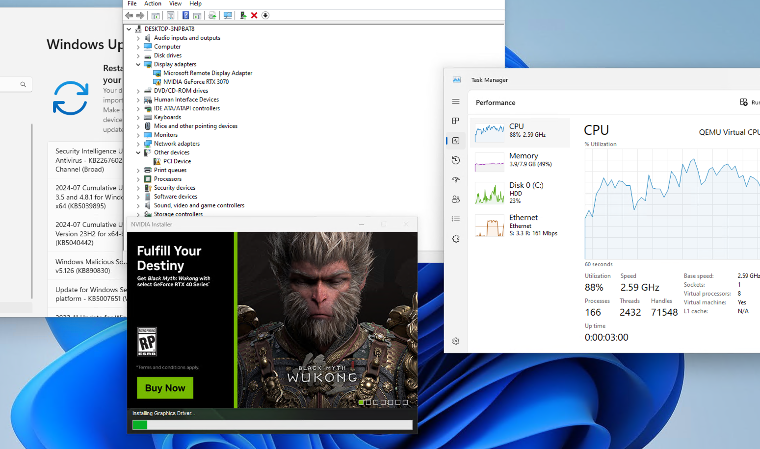Click Scan for hardware changes toolbar icon
760x449 pixels.
click(228, 16)
